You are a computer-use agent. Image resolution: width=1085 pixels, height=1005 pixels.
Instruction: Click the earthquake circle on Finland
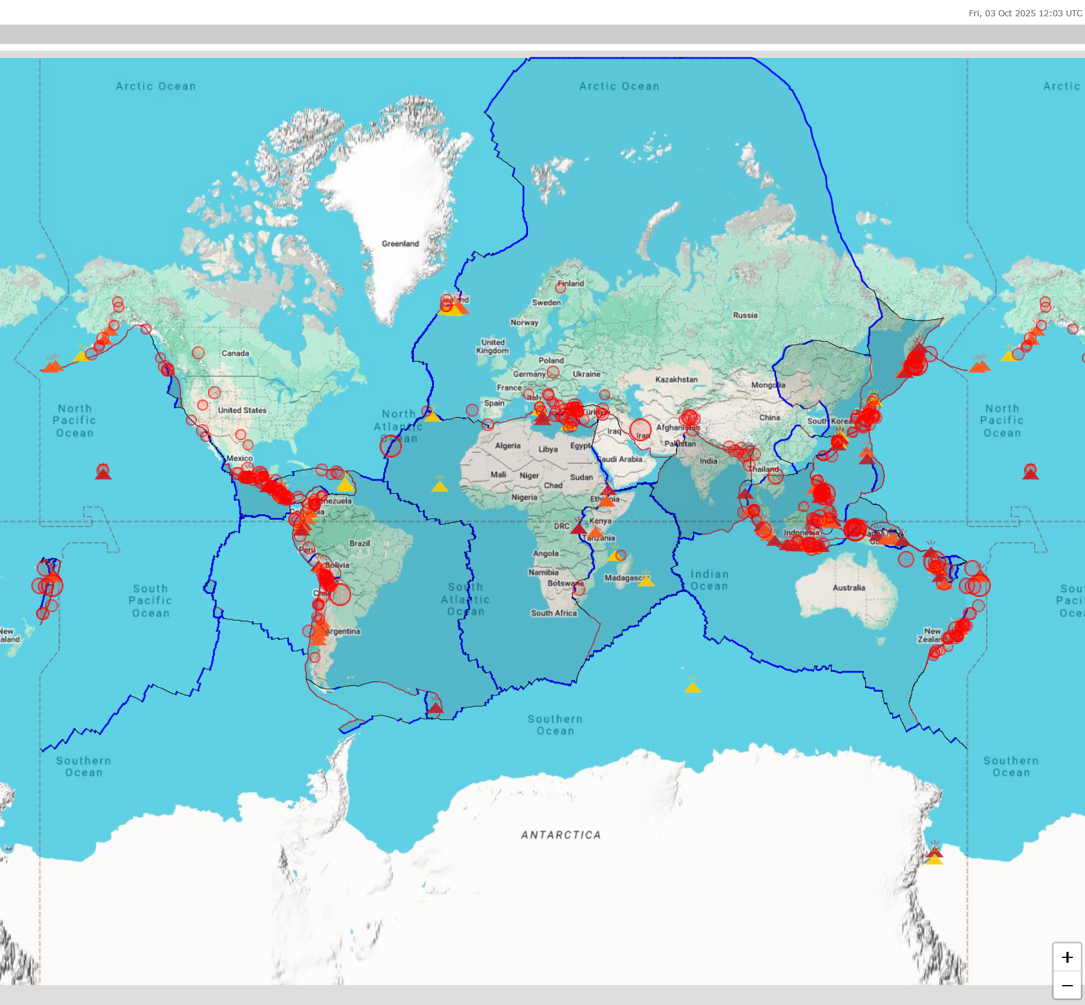[x=561, y=288]
